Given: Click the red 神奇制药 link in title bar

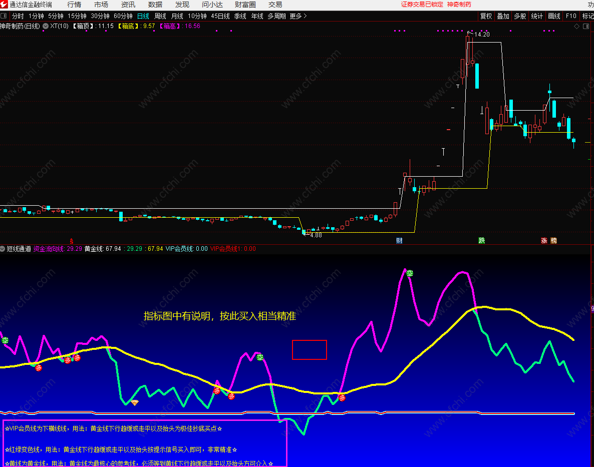Looking at the screenshot, I should 459,5.
